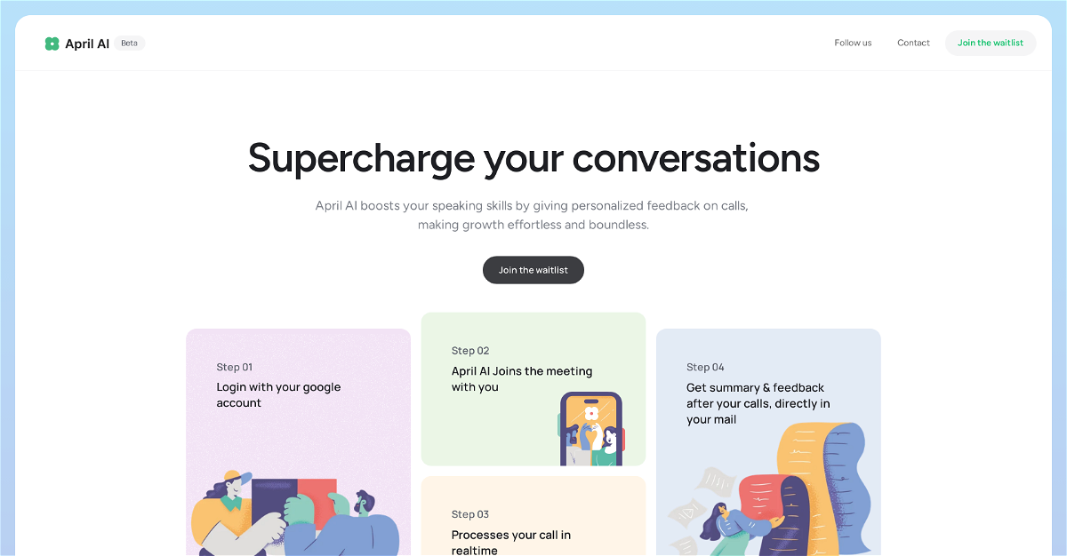
Task: Click the Get summary & feedback text
Action: (x=758, y=403)
